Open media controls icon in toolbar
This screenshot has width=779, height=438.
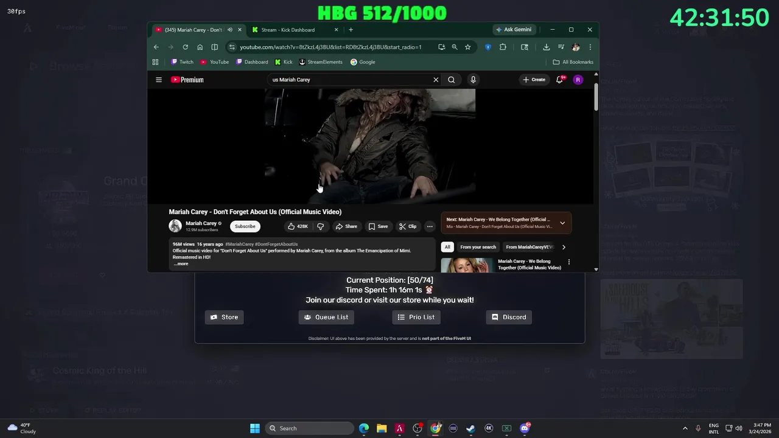[561, 47]
